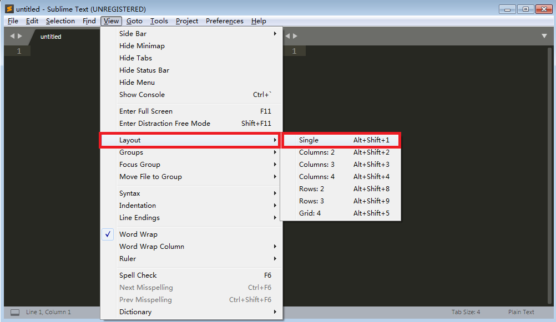556x322 pixels.
Task: Open the Selection menu
Action: coord(60,21)
